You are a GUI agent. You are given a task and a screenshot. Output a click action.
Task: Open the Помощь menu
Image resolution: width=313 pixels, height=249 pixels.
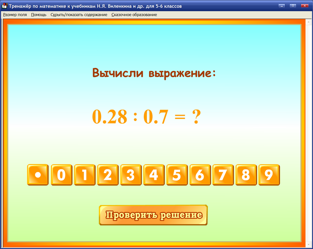click(38, 14)
